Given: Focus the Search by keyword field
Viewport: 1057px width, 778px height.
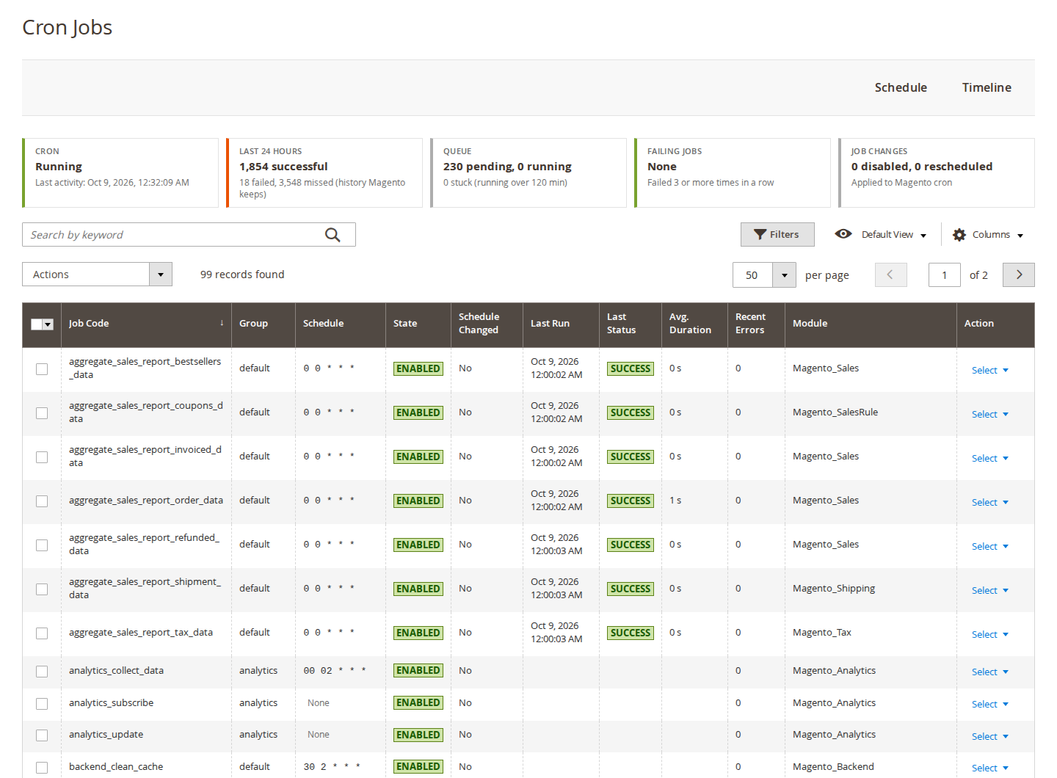Looking at the screenshot, I should point(172,235).
